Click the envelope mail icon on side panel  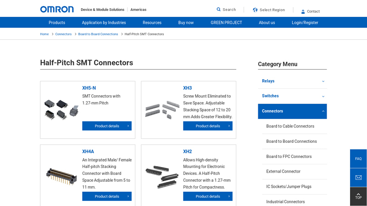358,178
